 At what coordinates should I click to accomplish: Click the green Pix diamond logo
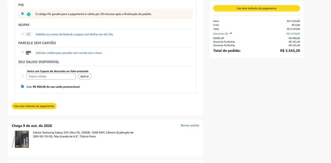[29, 14]
